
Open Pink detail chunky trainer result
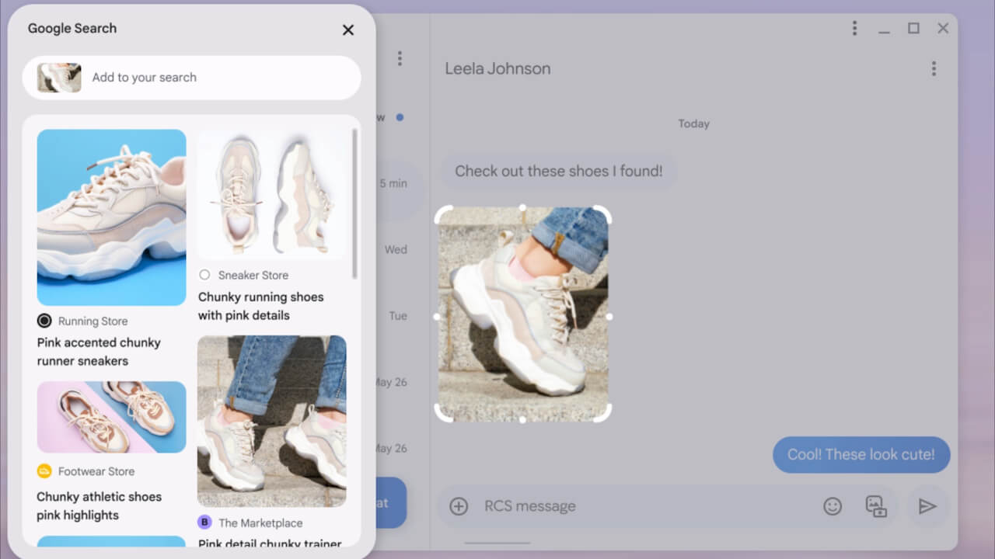[x=270, y=543]
